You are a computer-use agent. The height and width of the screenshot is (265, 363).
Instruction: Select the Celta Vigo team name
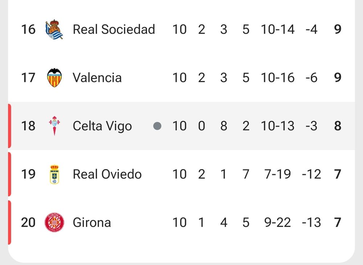pos(102,126)
